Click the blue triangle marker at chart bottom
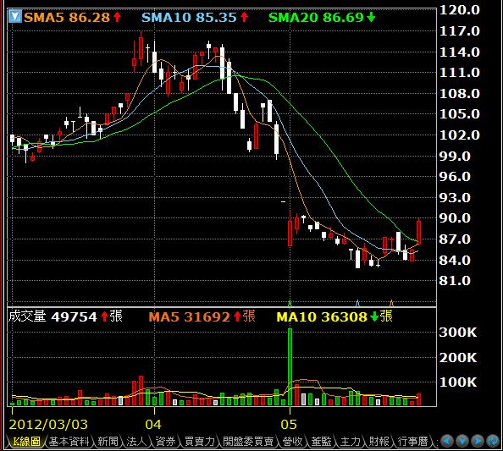Image resolution: width=503 pixels, height=451 pixels. pyautogui.click(x=357, y=303)
